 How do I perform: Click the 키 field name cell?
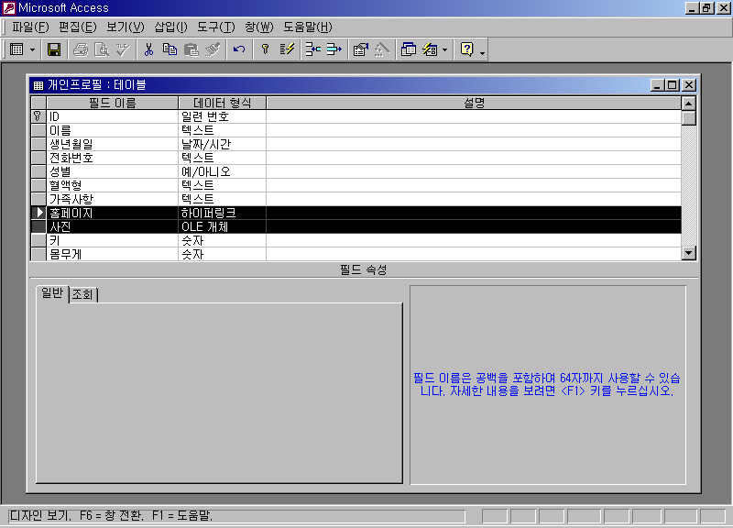(112, 240)
